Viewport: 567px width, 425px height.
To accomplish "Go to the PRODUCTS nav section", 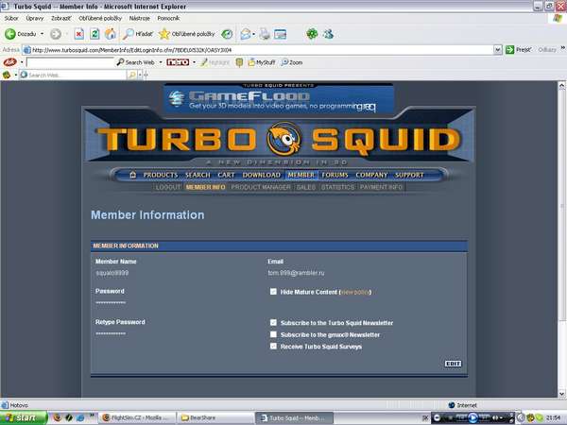I will click(x=161, y=175).
